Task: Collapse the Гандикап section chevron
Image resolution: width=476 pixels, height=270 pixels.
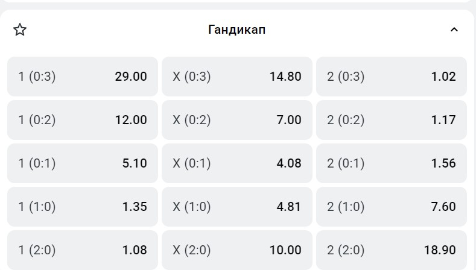Action: (454, 30)
